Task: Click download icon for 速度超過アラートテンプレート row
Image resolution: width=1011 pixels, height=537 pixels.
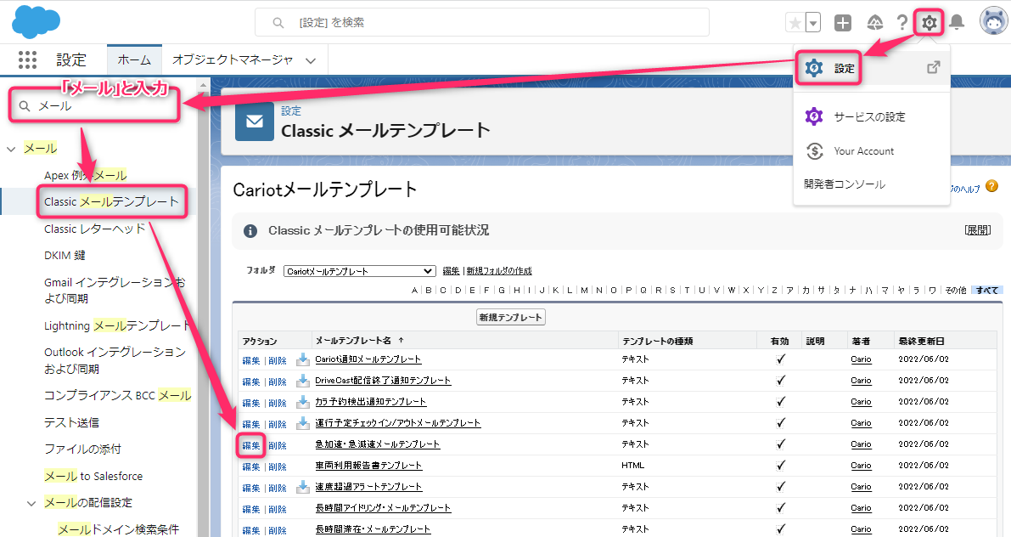Action: click(x=302, y=488)
